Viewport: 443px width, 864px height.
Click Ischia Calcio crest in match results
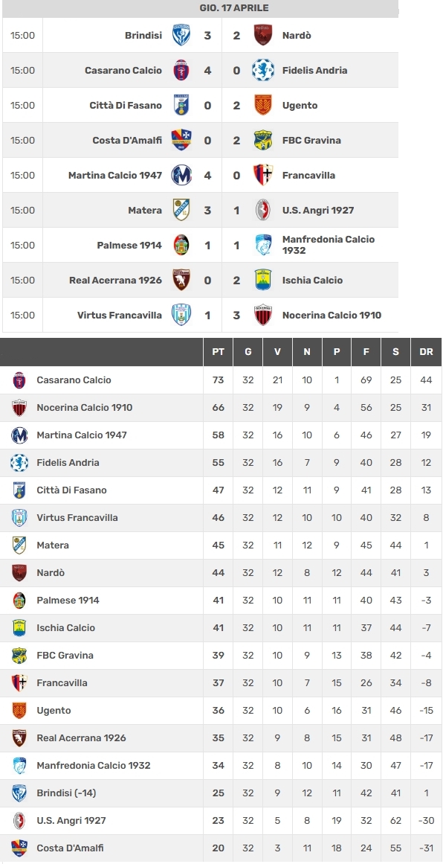point(263,280)
